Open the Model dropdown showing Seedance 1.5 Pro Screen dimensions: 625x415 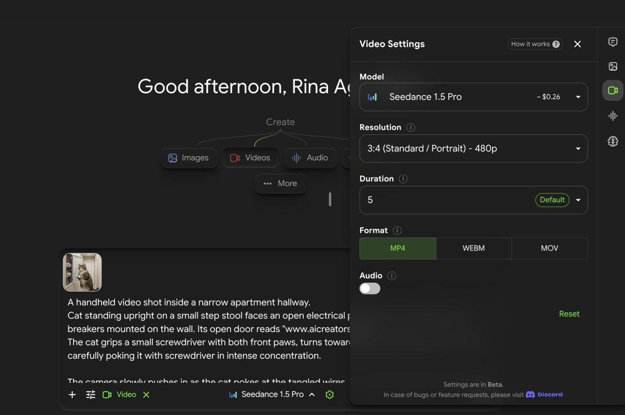click(473, 96)
